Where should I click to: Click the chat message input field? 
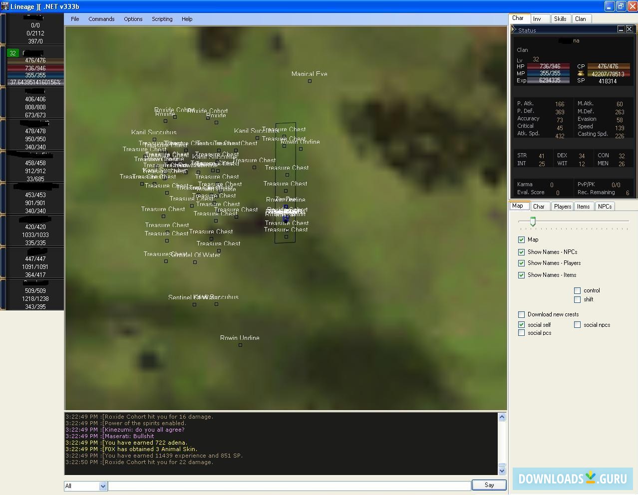point(290,486)
